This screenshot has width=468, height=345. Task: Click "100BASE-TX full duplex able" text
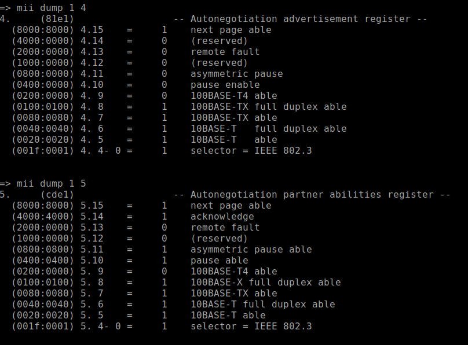(x=268, y=106)
